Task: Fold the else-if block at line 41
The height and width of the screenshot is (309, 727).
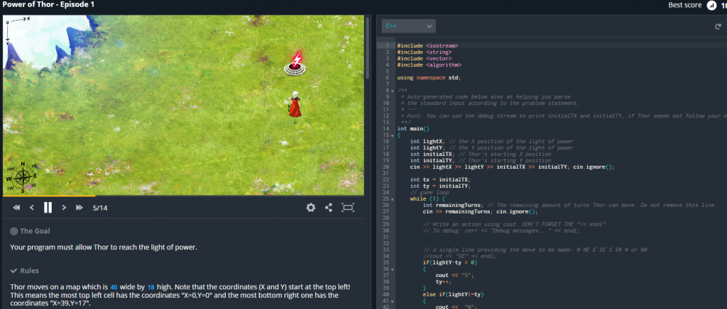Action: (x=393, y=301)
